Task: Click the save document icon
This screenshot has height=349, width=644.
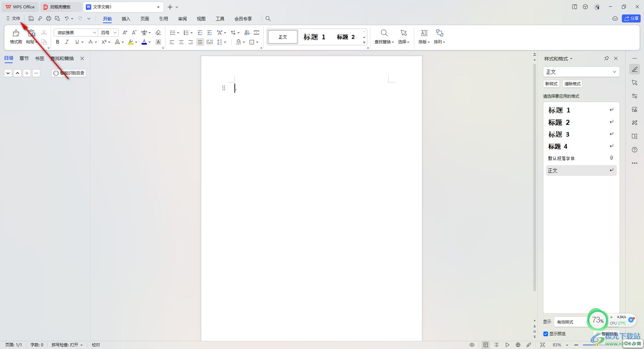Action: point(31,18)
